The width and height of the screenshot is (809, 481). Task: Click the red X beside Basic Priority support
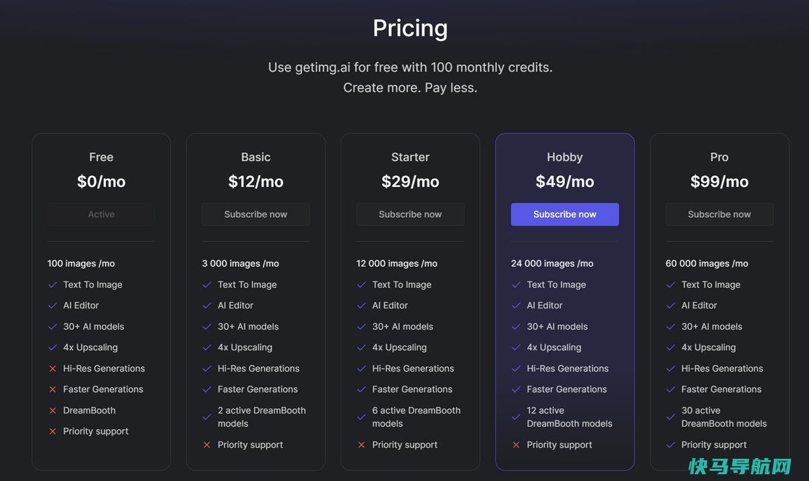pyautogui.click(x=207, y=445)
